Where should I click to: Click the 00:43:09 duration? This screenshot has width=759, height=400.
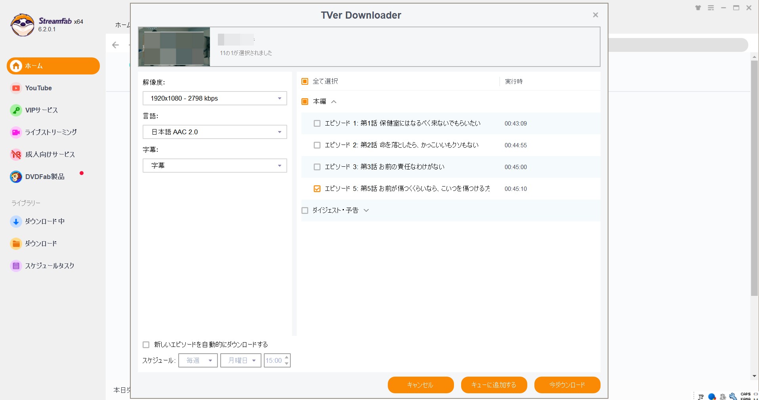pos(516,124)
